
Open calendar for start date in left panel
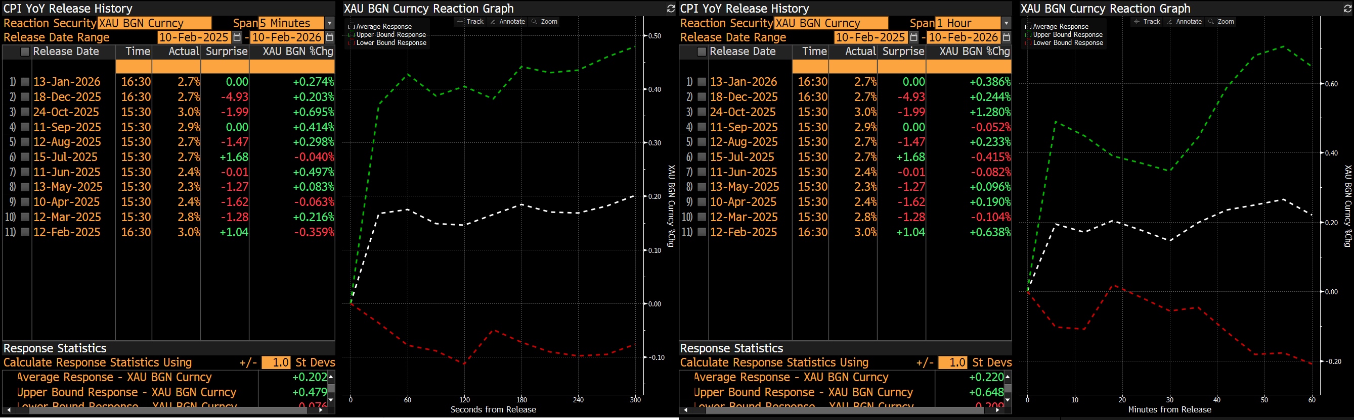pos(237,37)
